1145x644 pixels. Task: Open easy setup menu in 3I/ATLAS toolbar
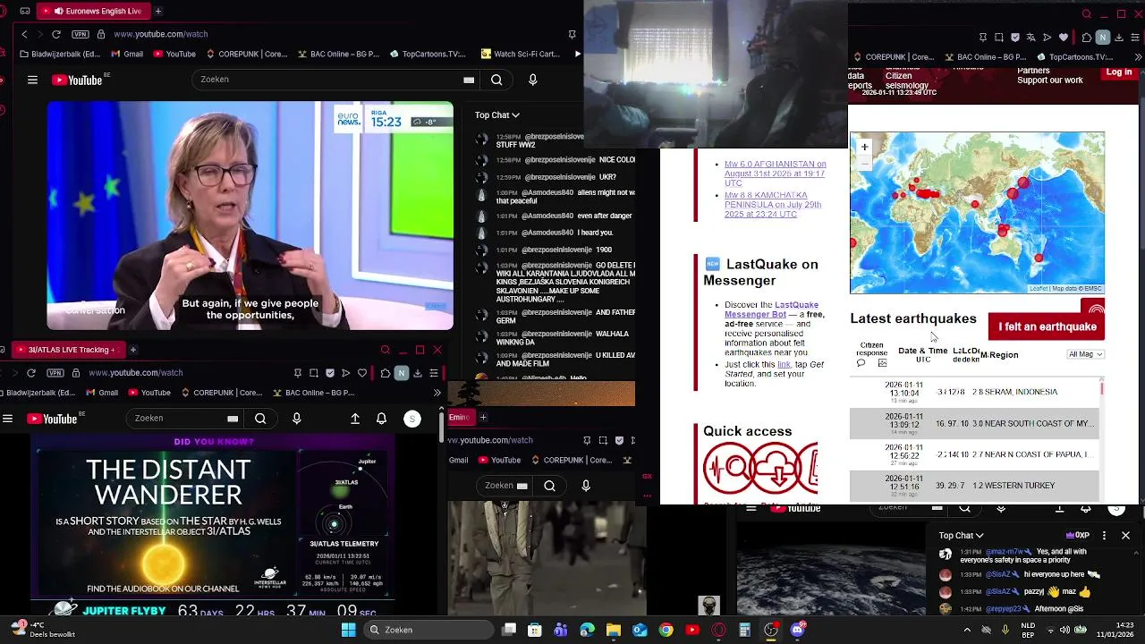point(434,373)
